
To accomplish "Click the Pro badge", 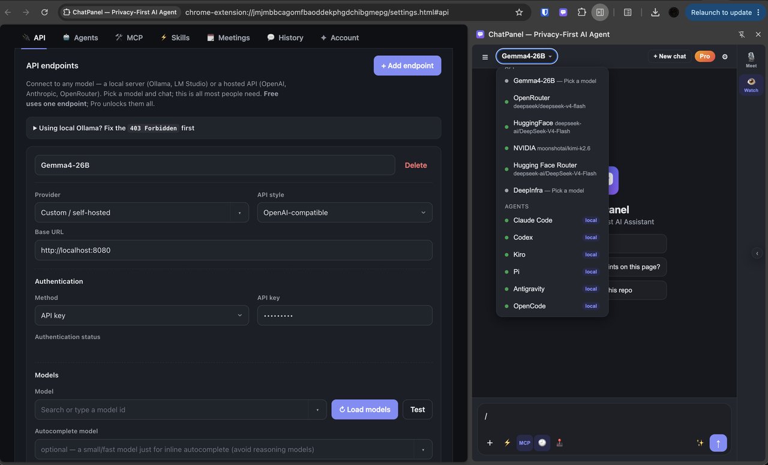I will (x=704, y=56).
